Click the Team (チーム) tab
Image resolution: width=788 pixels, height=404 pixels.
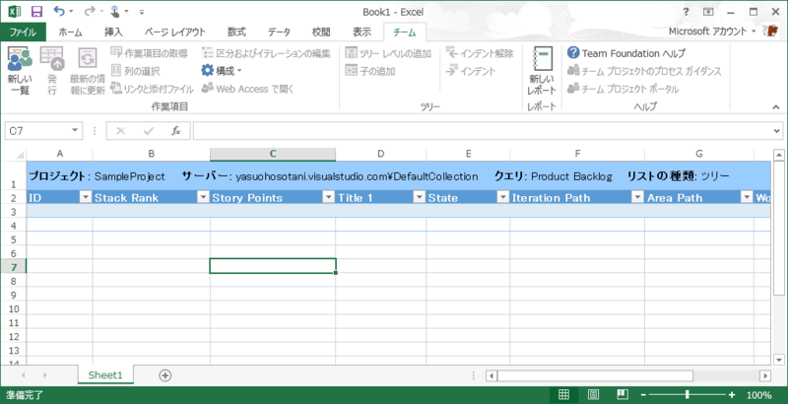pyautogui.click(x=405, y=33)
